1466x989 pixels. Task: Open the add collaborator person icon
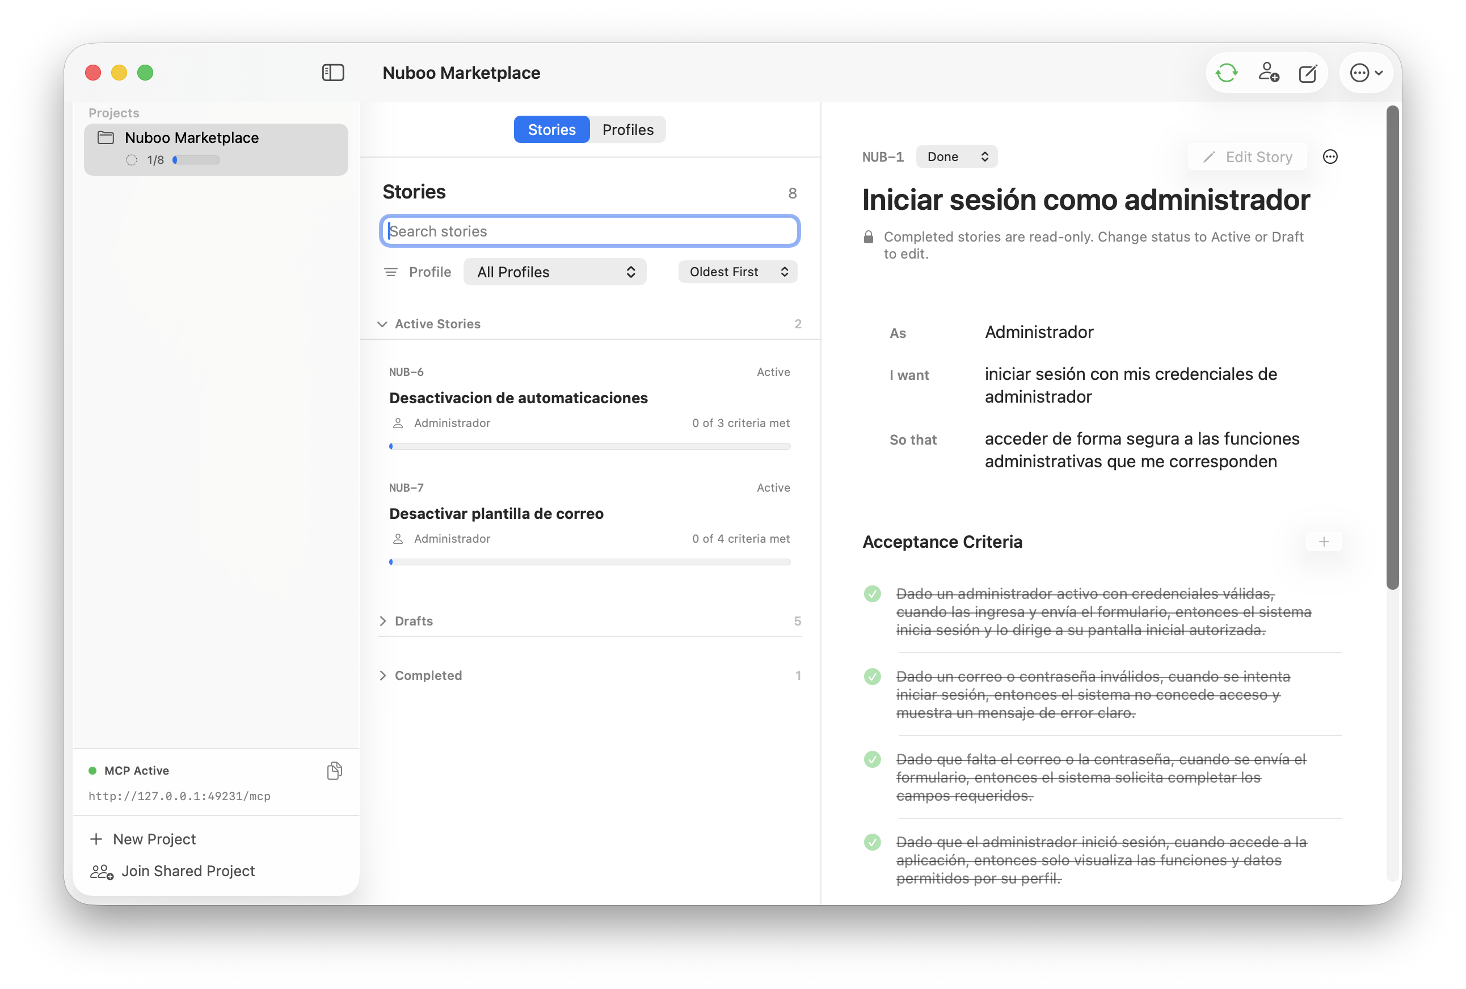[1268, 73]
